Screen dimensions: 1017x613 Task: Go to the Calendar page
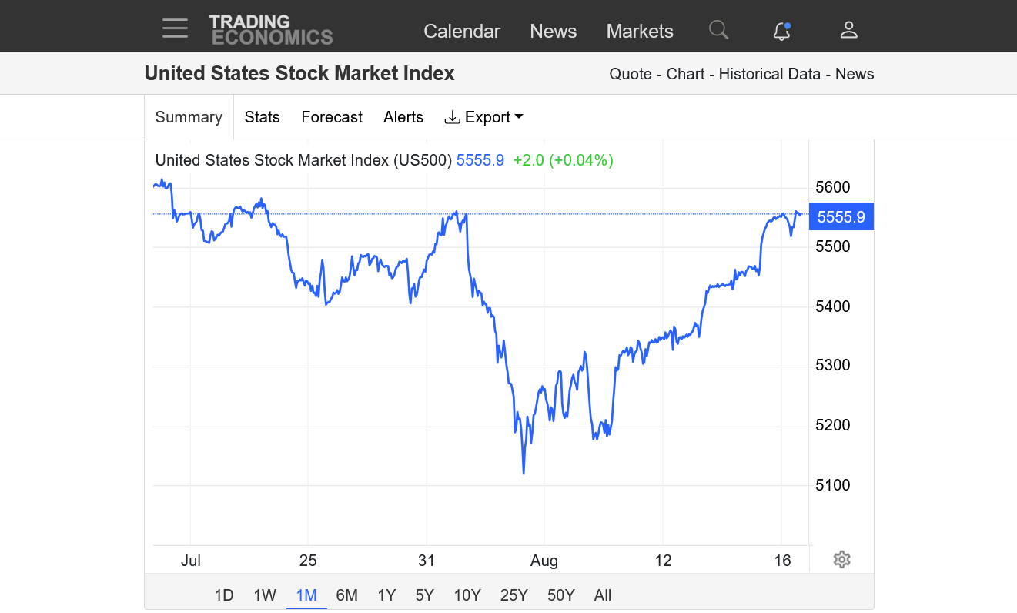[462, 32]
